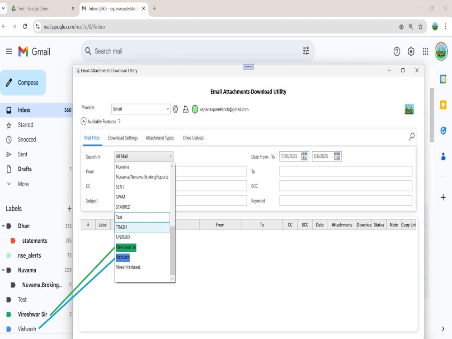Open Drafts folder in Gmail
This screenshot has height=339, width=452.
(x=36, y=169)
